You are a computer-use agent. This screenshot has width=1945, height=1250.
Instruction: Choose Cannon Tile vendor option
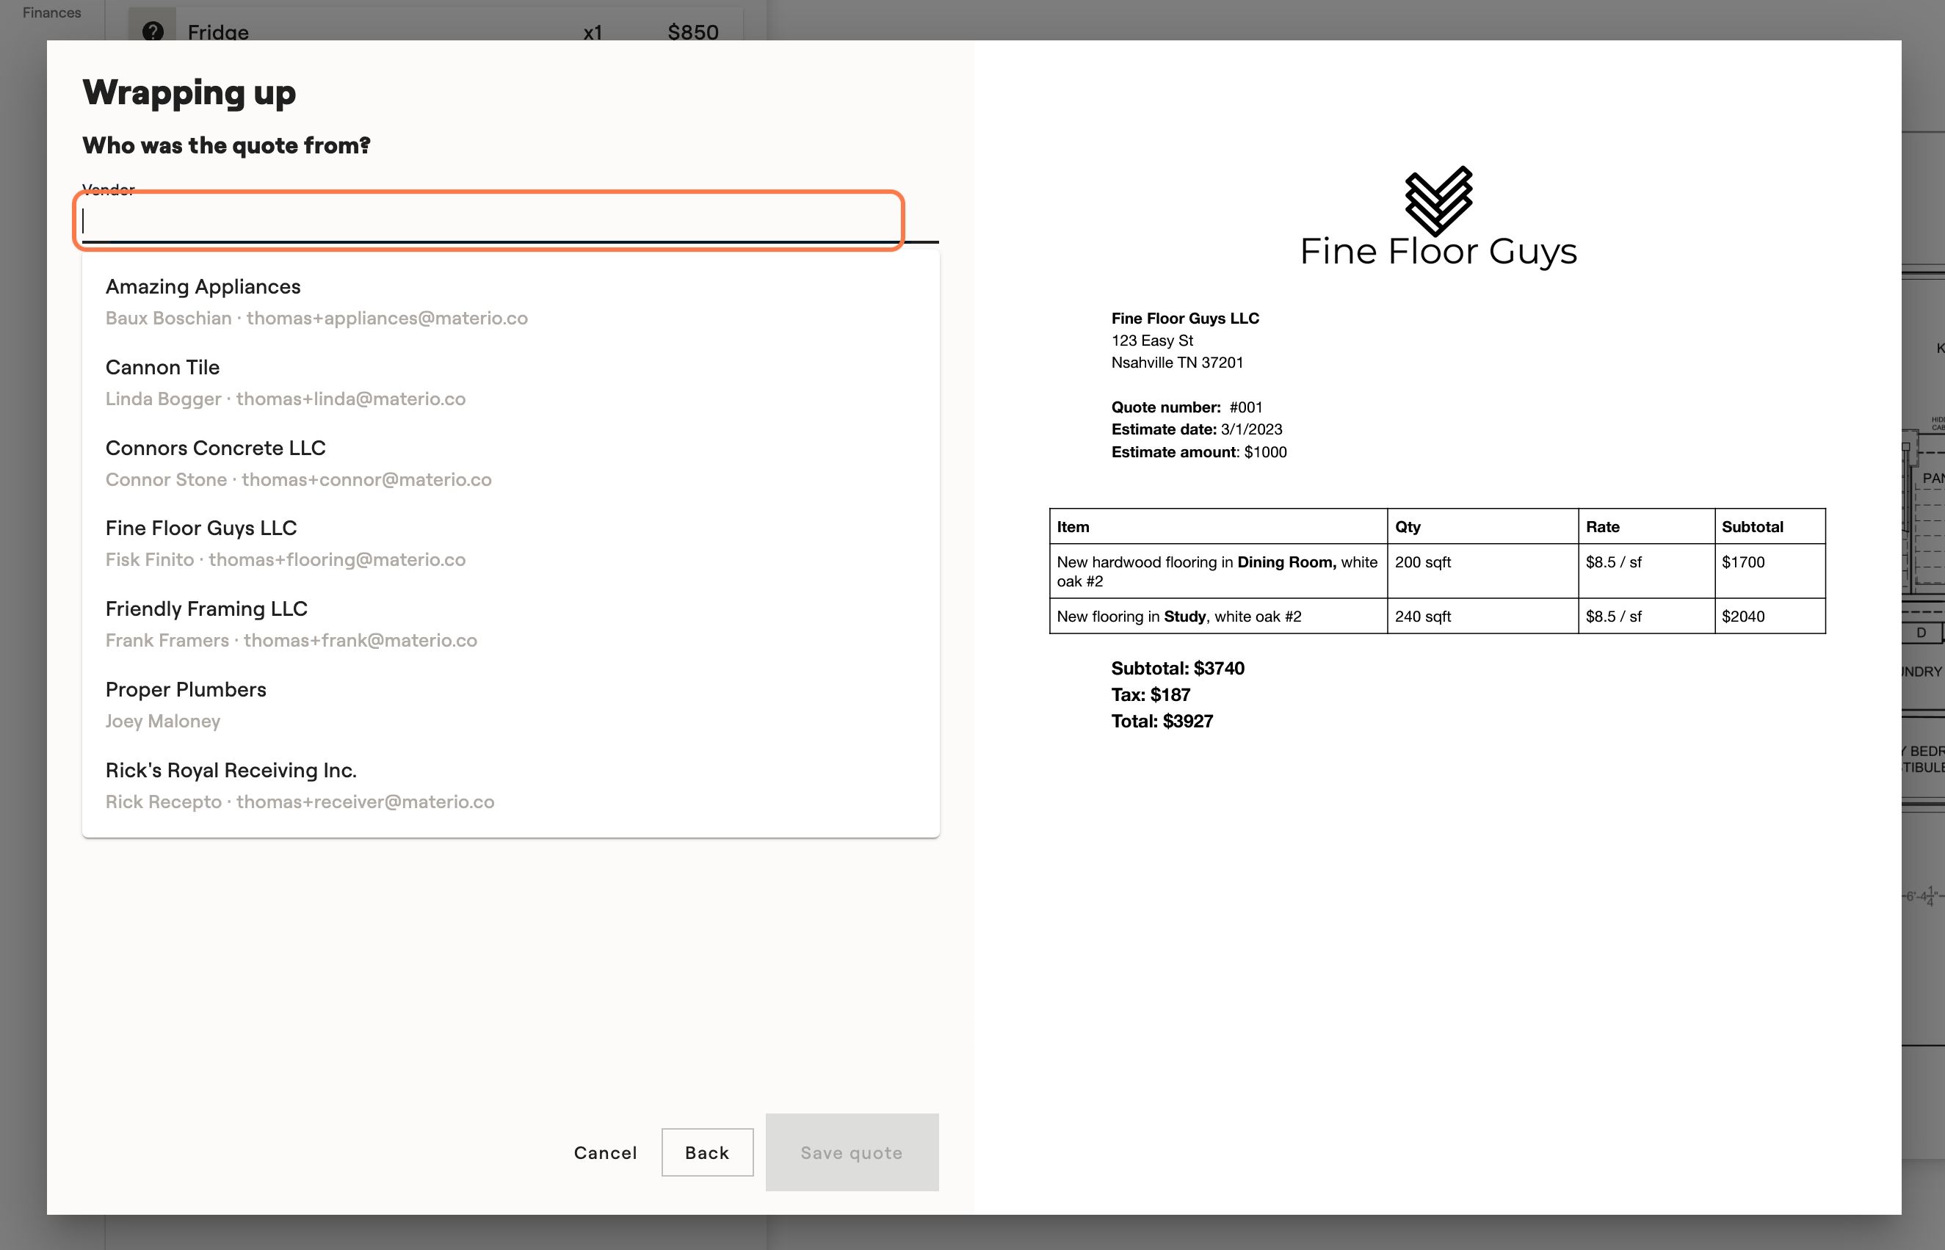(510, 382)
